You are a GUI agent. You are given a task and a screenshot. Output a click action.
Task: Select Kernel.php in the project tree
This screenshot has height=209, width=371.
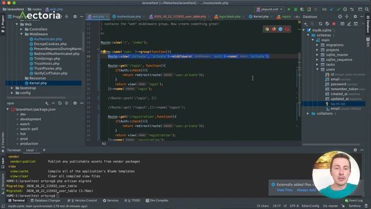[43, 83]
